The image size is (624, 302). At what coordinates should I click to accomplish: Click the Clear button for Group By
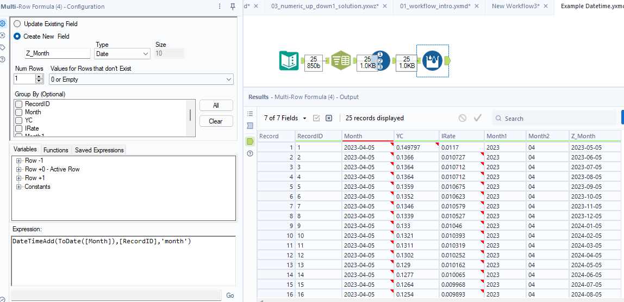click(216, 121)
